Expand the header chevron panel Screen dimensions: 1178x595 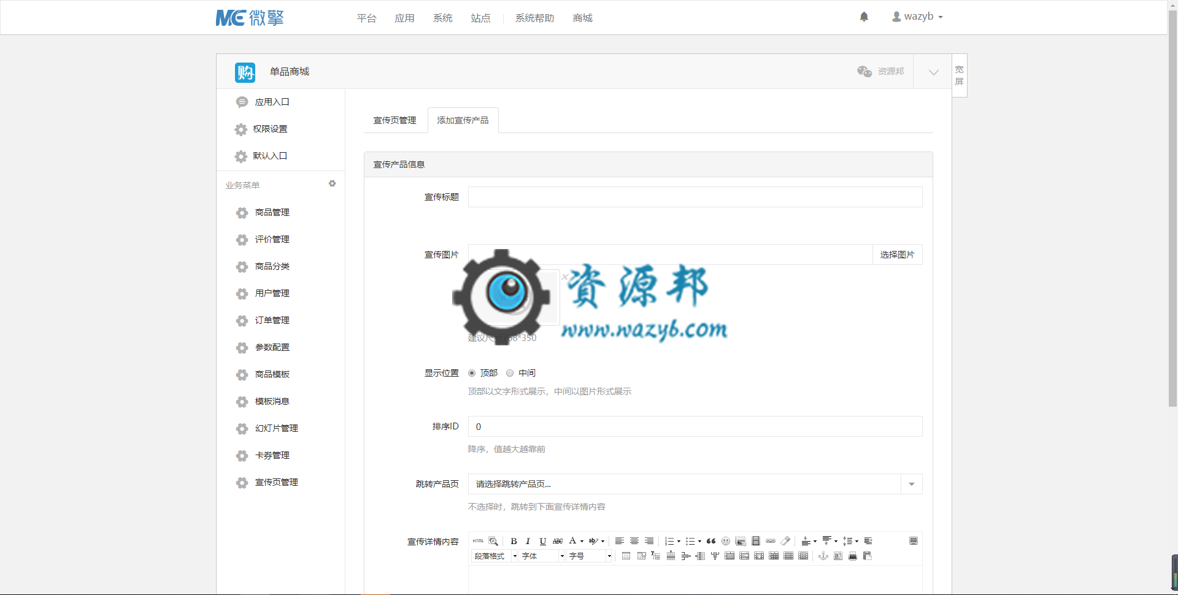(933, 72)
